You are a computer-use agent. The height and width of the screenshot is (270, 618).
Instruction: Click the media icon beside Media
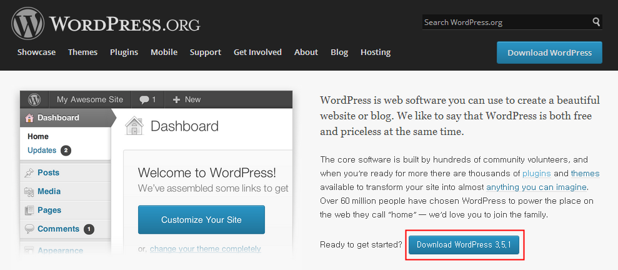click(29, 191)
